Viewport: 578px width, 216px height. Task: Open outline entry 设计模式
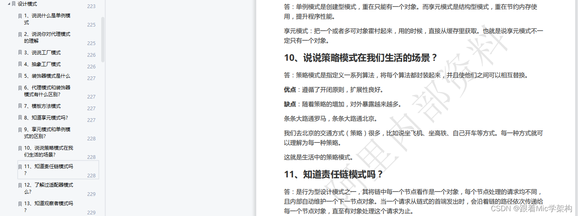27,4
